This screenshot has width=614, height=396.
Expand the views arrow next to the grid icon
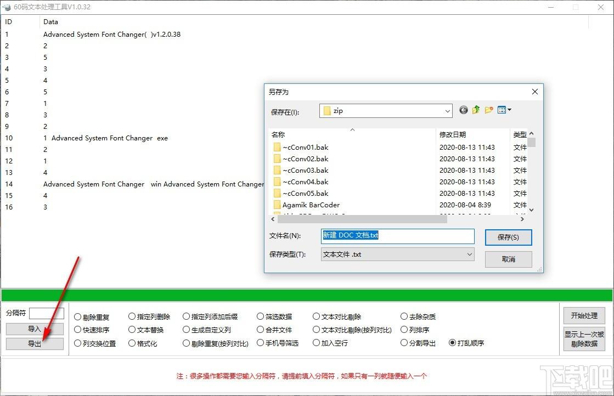pyautogui.click(x=509, y=110)
